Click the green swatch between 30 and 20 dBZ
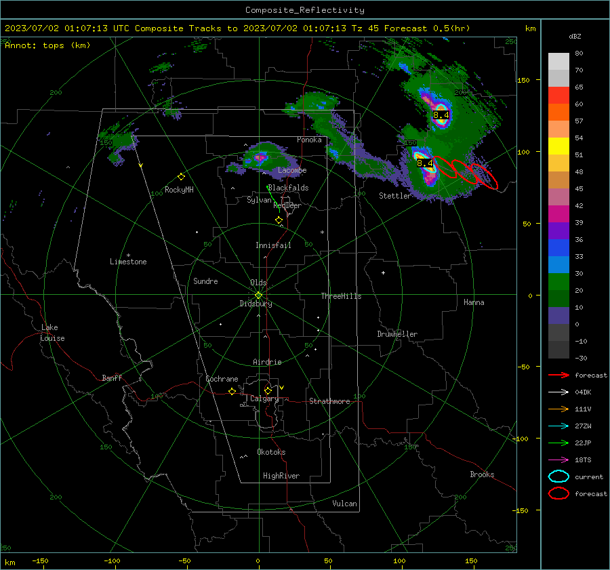The height and width of the screenshot is (570, 610). (558, 281)
